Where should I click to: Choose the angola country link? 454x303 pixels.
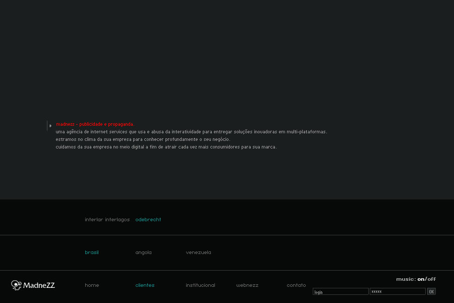[143, 252]
